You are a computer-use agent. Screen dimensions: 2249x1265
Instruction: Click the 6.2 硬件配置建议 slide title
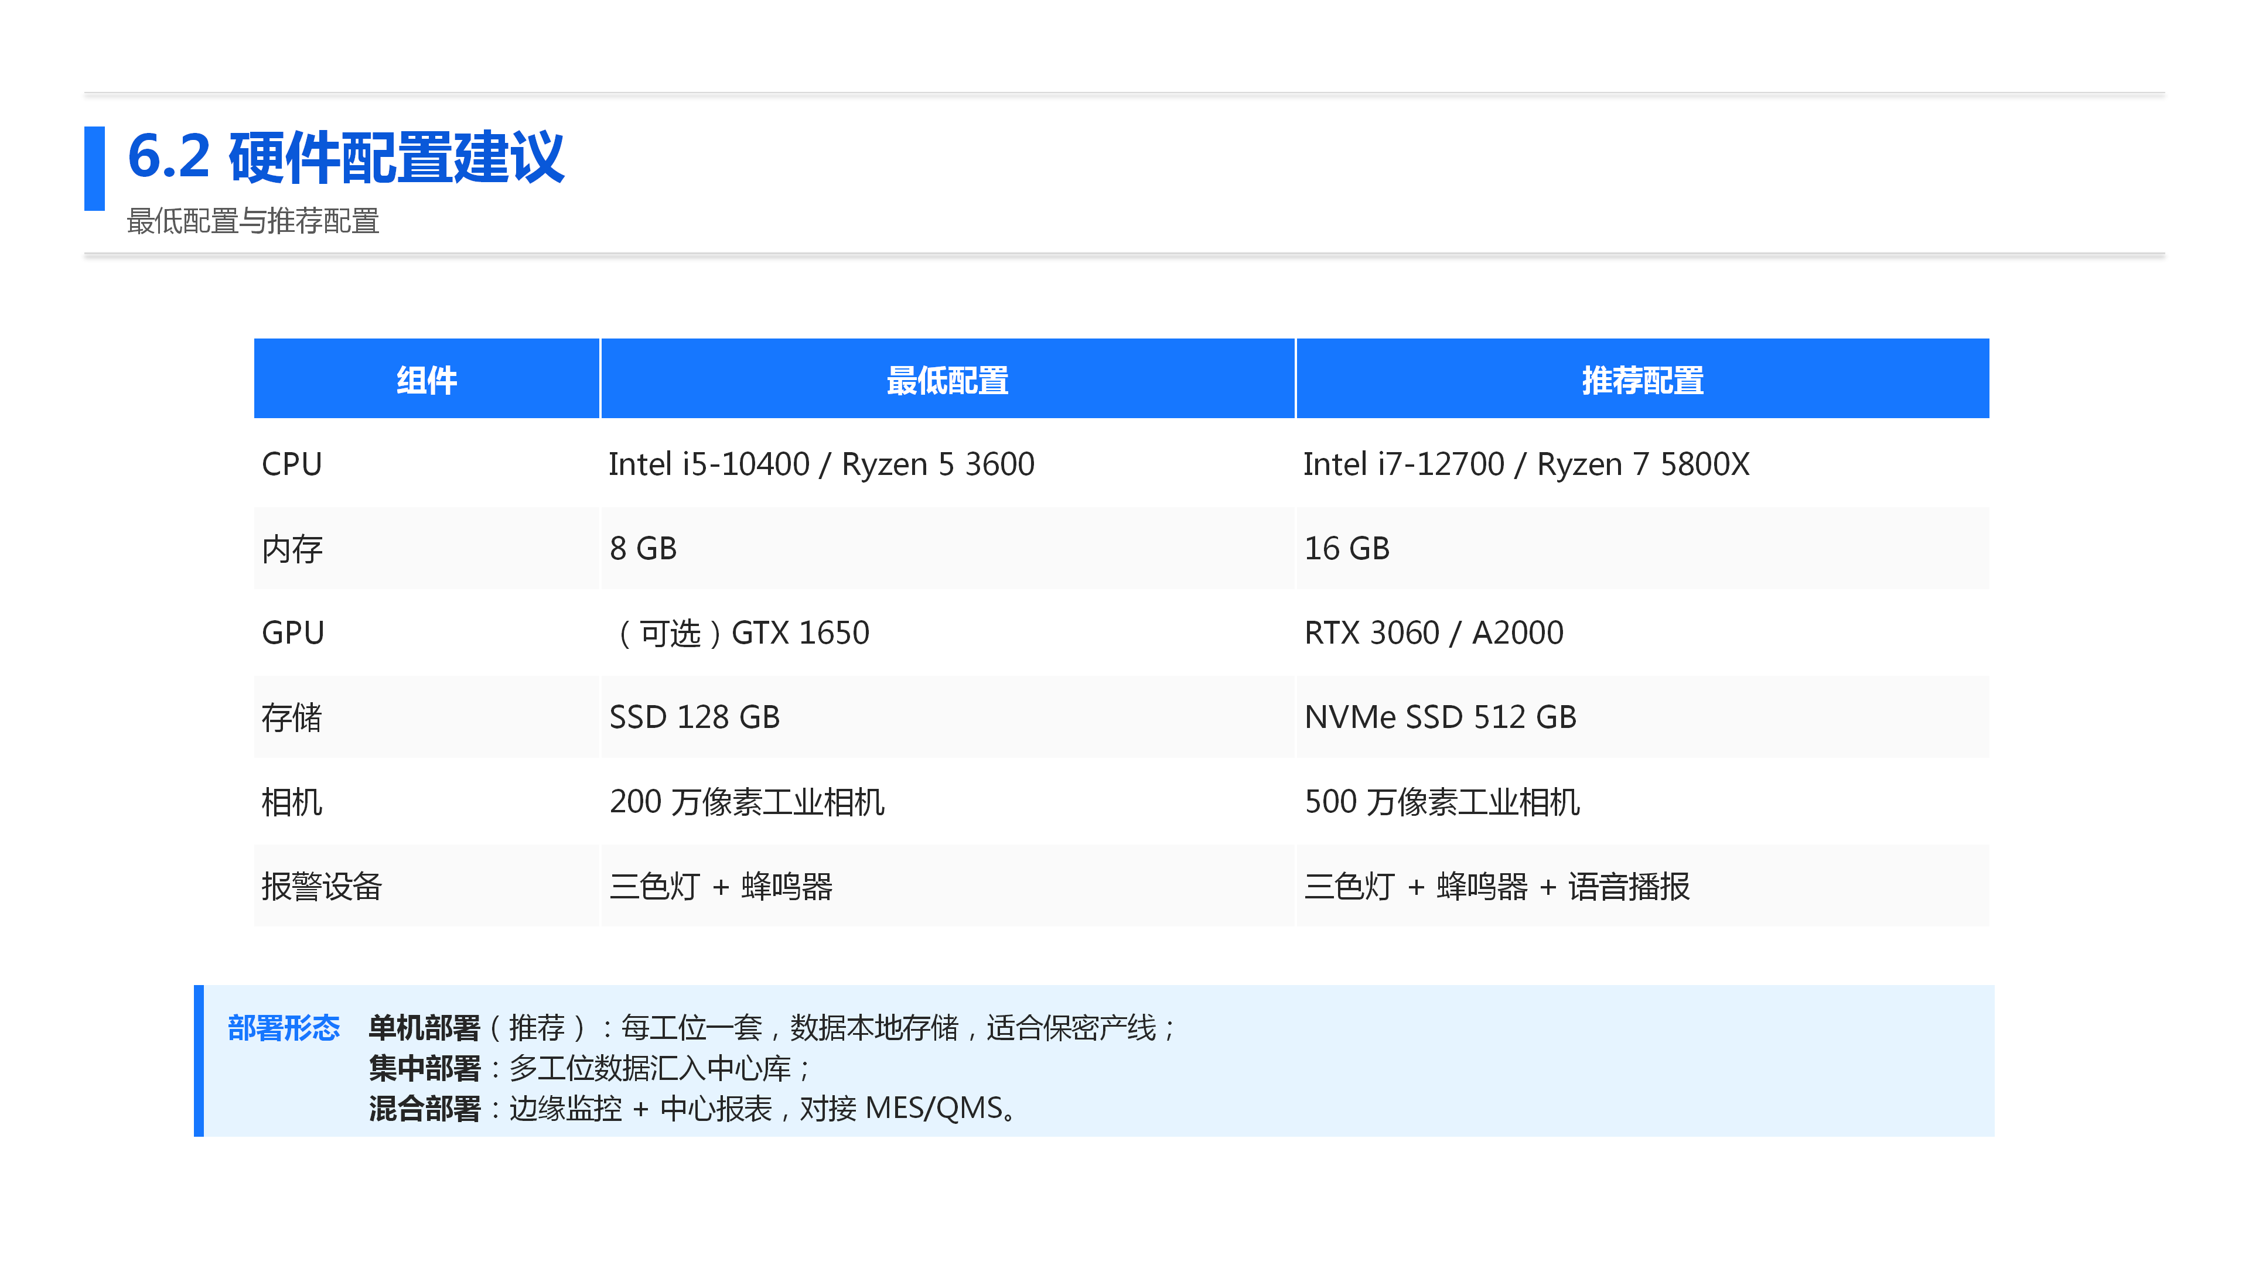coord(346,157)
